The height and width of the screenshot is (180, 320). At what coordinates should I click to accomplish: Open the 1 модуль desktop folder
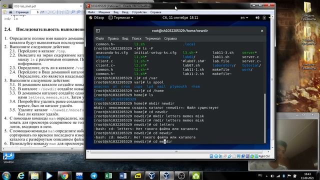click(308, 11)
